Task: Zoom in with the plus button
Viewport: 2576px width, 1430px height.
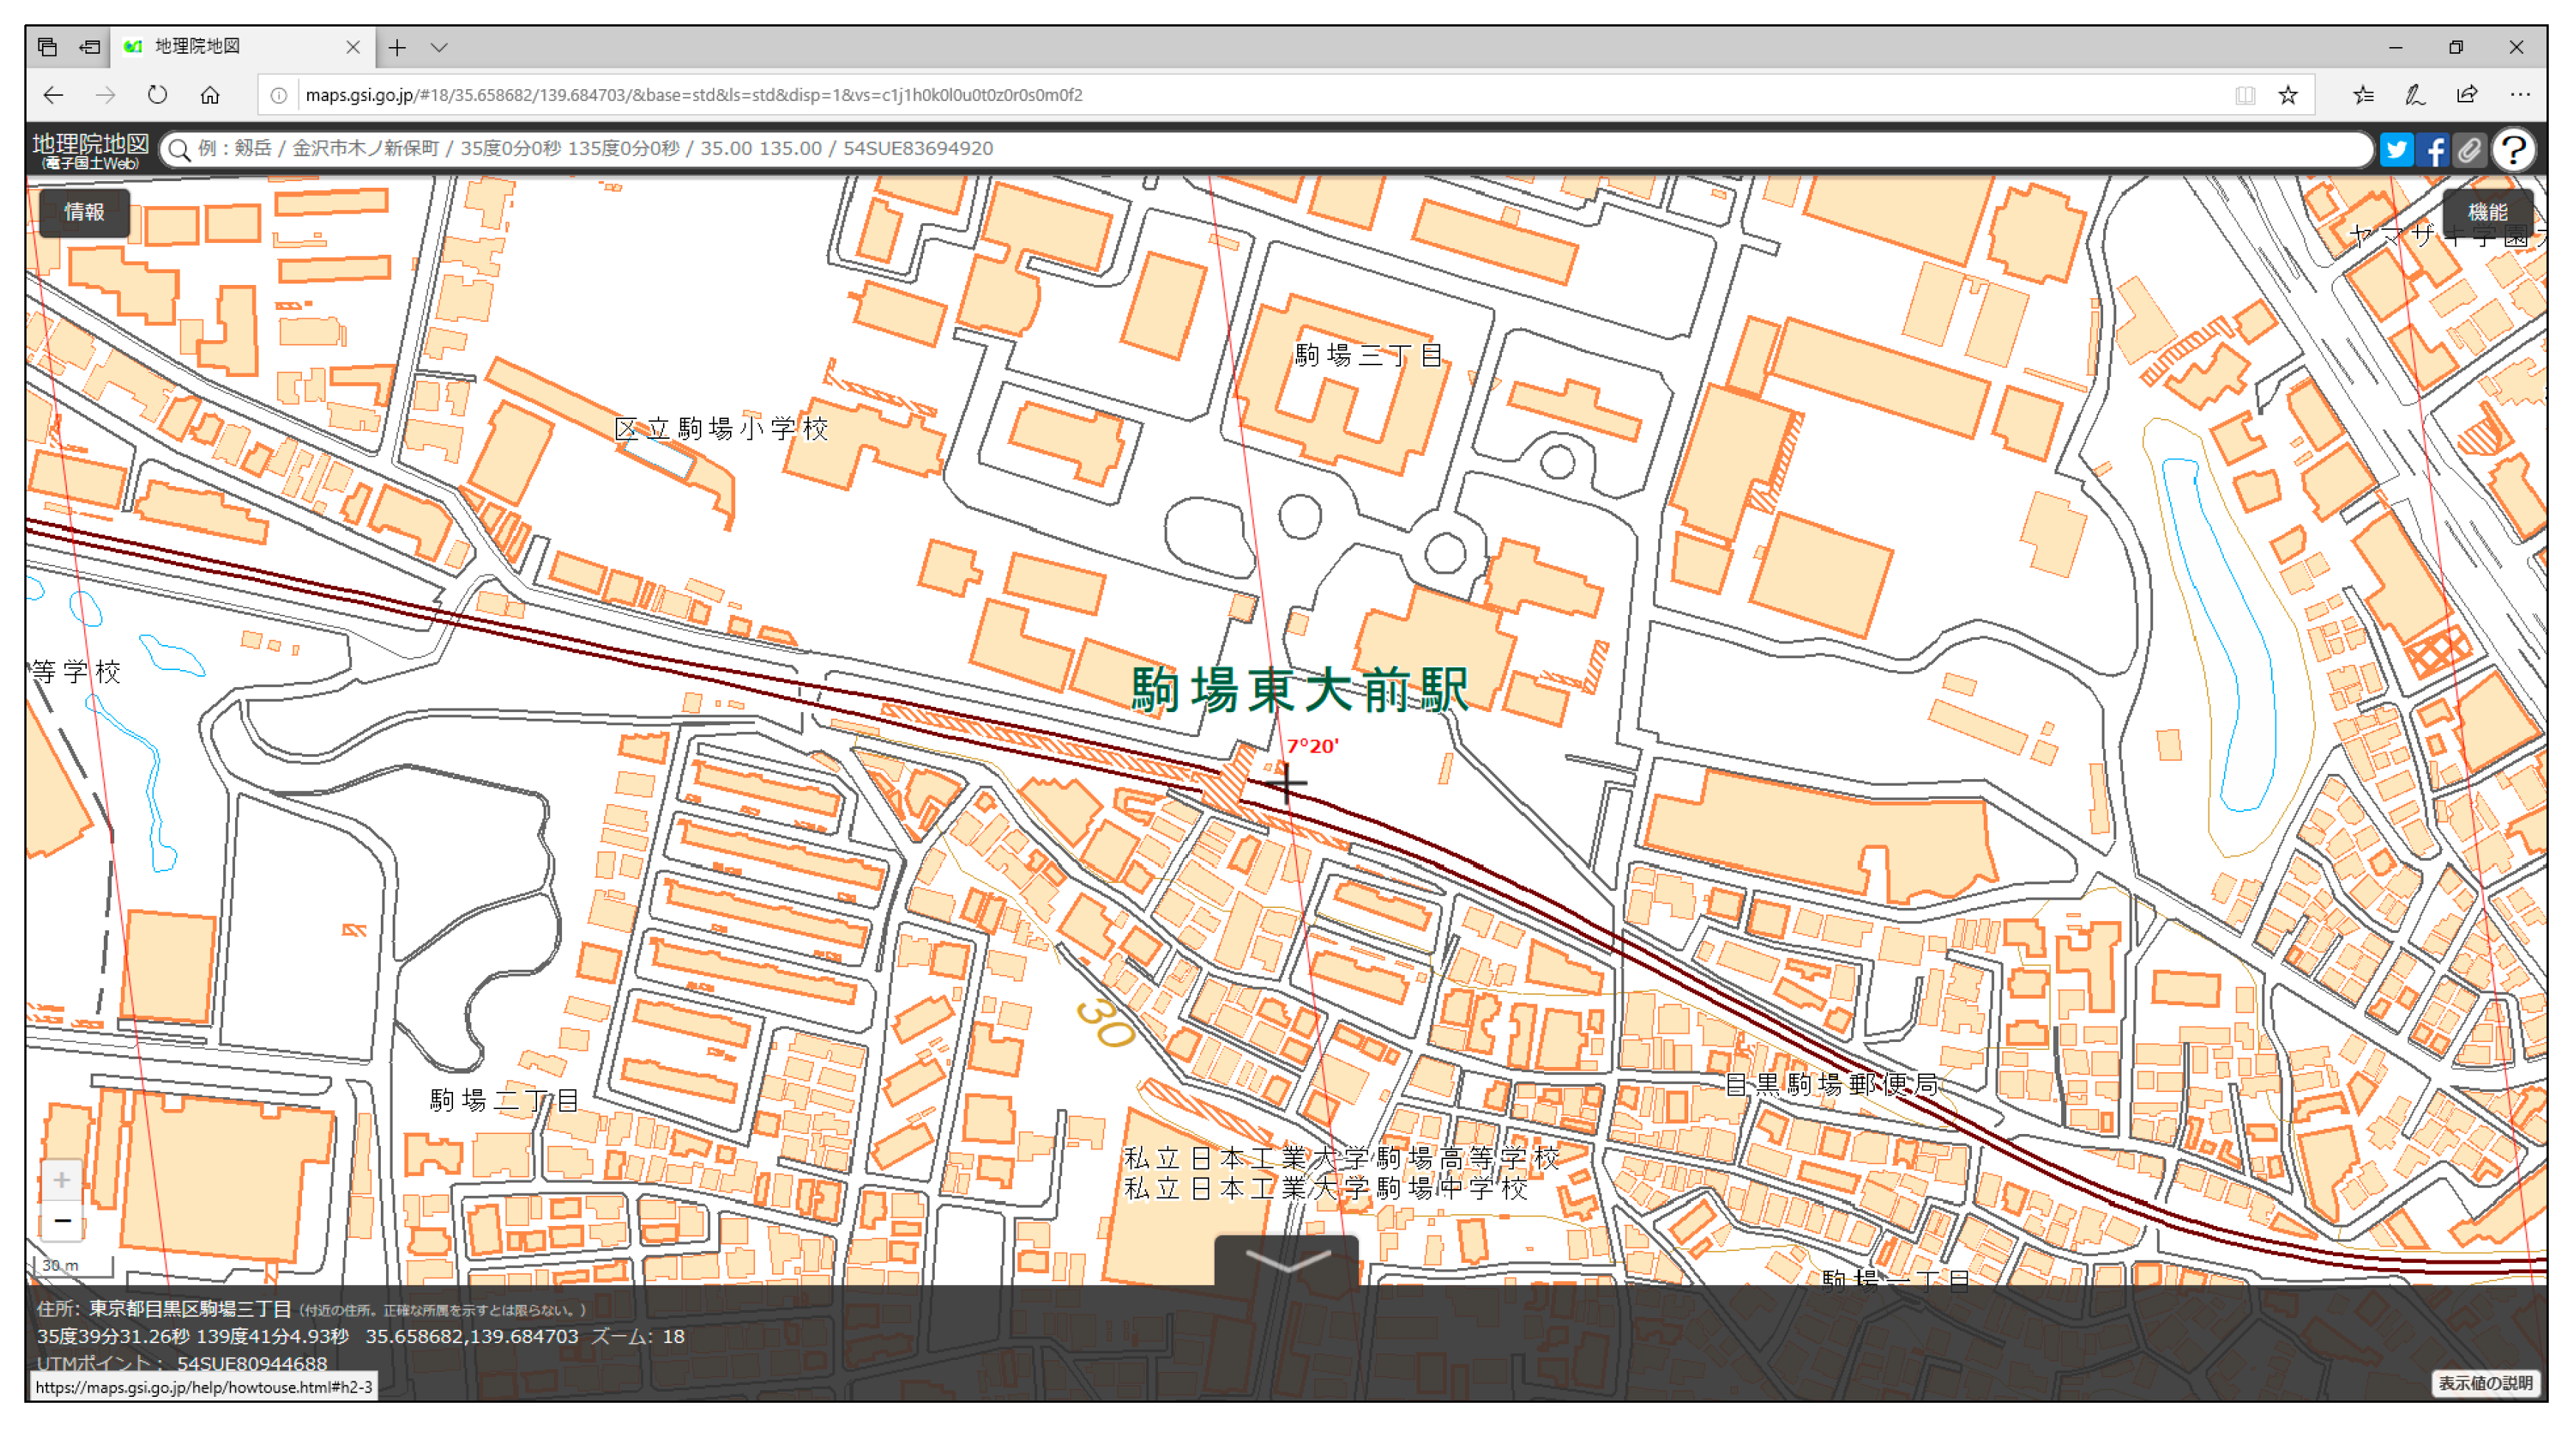Action: 62,1180
